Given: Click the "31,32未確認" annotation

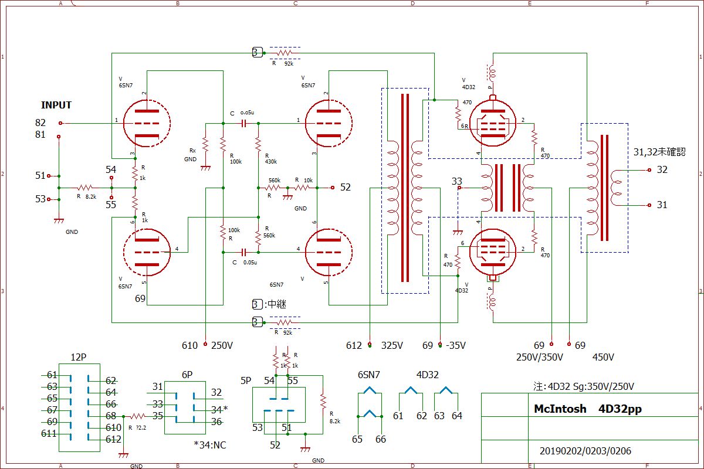Looking at the screenshot, I should point(659,152).
